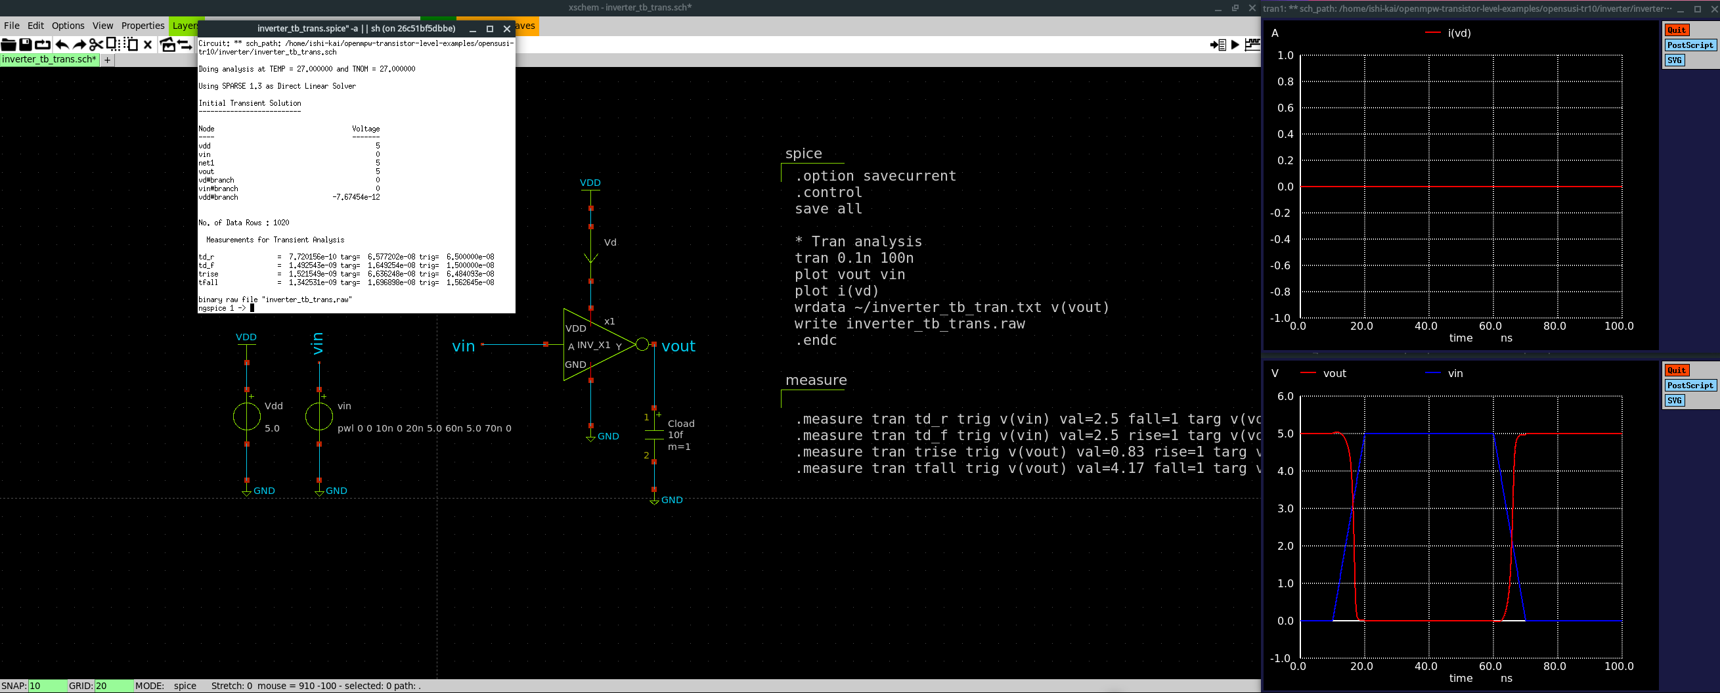The height and width of the screenshot is (693, 1720).
Task: Click the Open file folder icon
Action: (9, 45)
